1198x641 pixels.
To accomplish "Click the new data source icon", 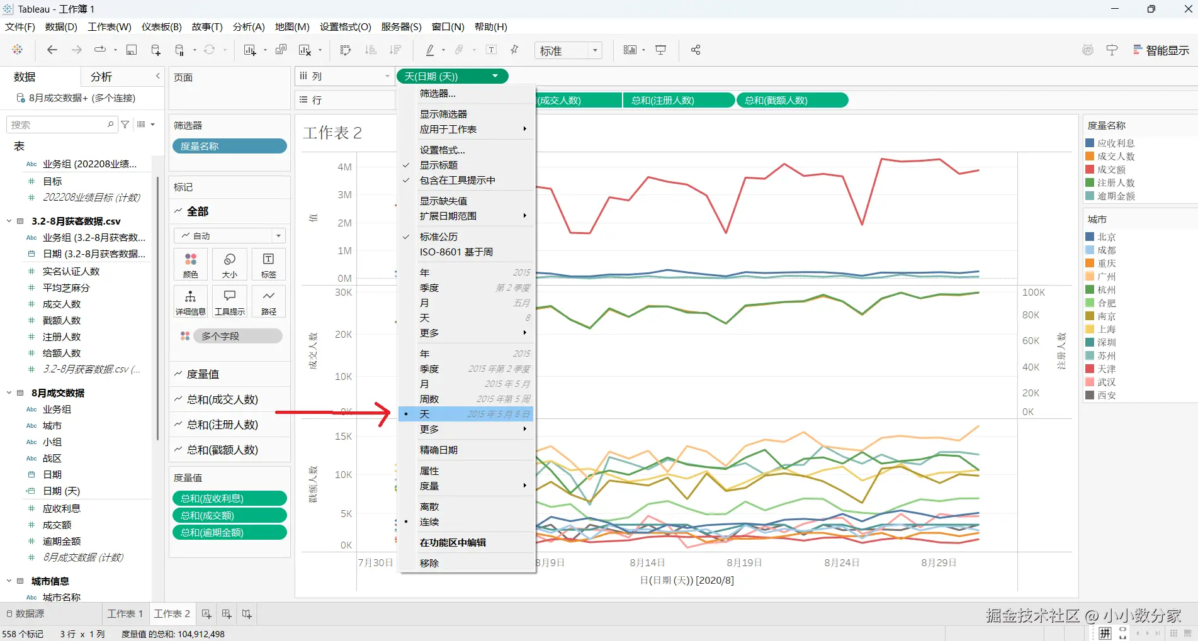I will pos(155,50).
